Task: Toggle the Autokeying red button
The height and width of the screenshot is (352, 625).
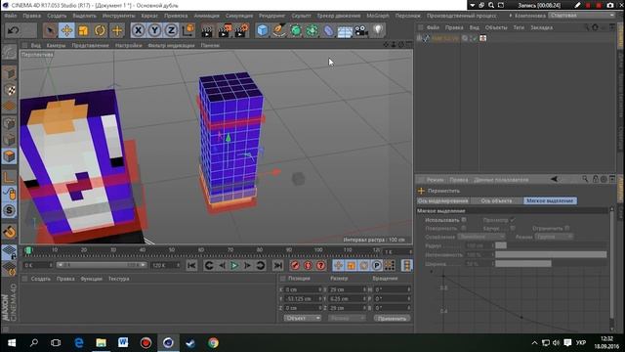Action: point(308,265)
